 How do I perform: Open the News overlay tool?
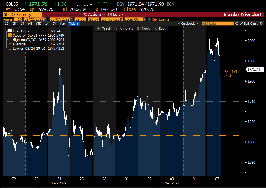(144, 29)
